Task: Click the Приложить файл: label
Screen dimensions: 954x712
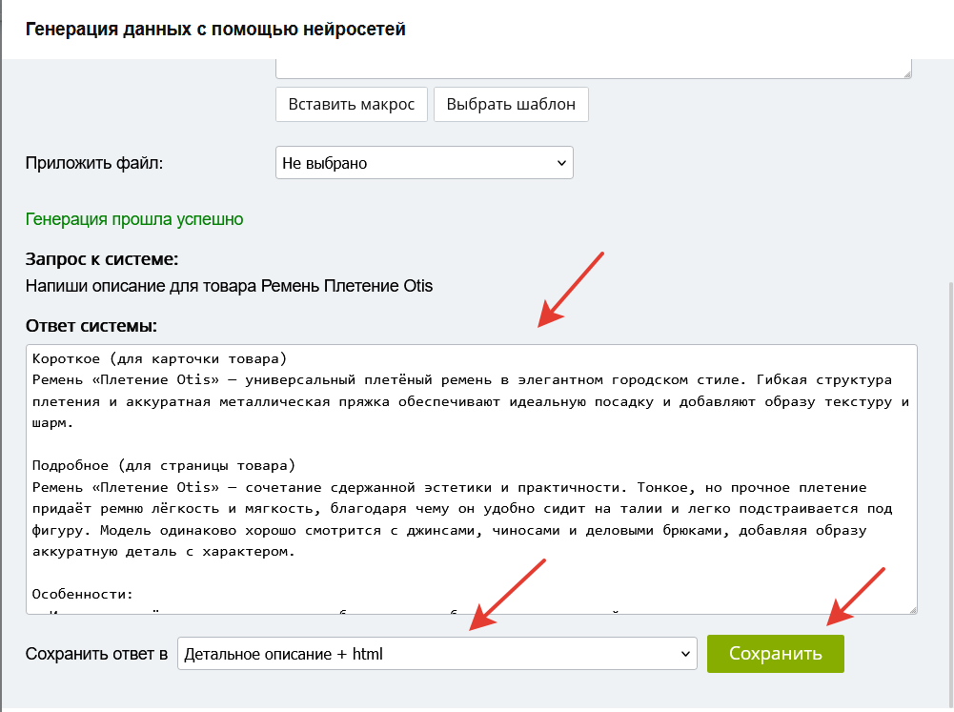Action: (94, 163)
